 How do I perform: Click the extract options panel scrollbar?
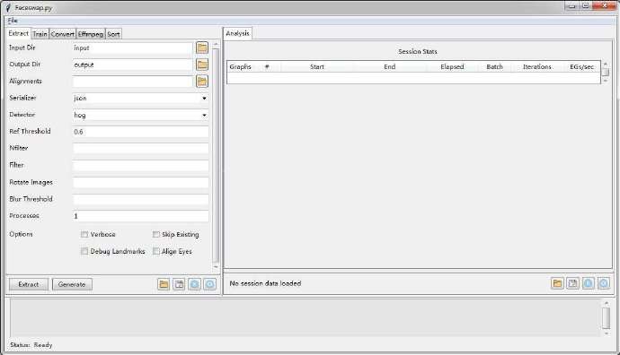click(x=216, y=155)
